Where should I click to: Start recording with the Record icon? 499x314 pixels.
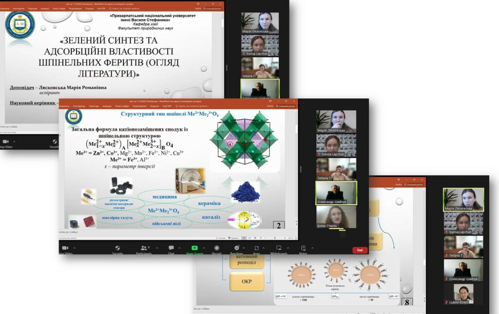pyautogui.click(x=216, y=248)
